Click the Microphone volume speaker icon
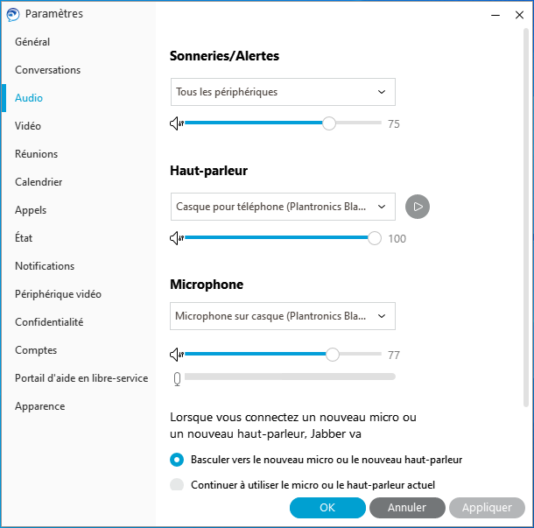The height and width of the screenshot is (528, 534). (177, 355)
